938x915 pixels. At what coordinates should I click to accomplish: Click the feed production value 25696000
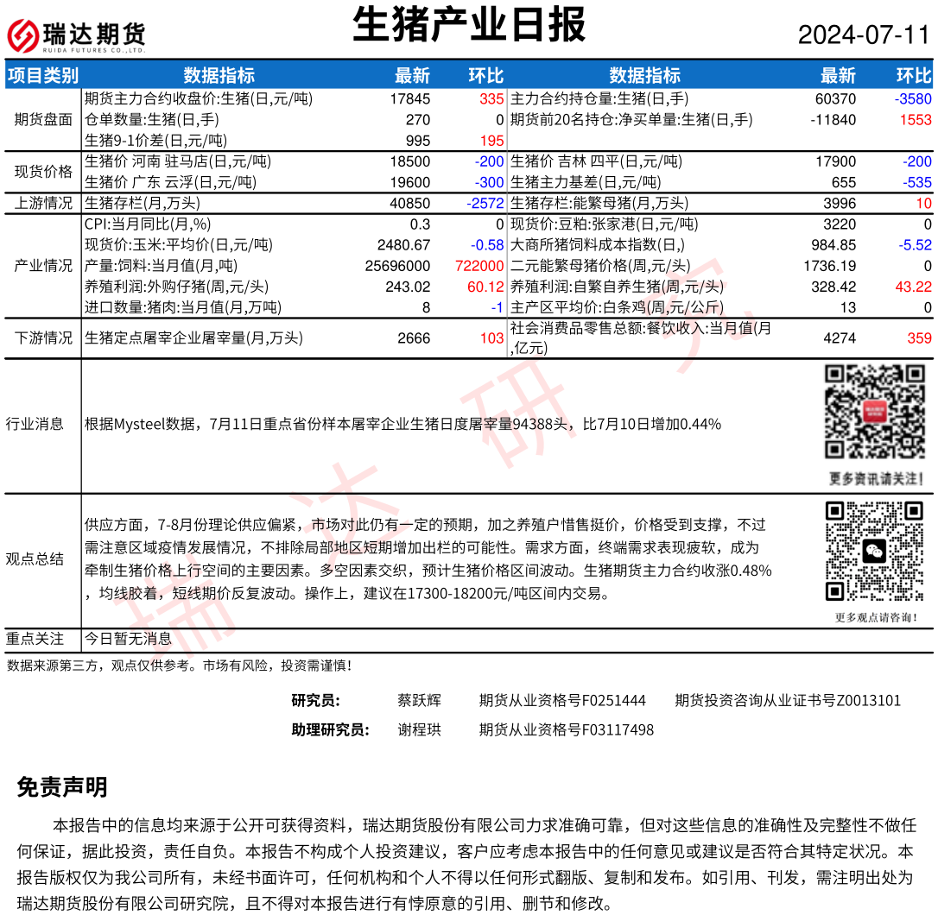pos(397,265)
